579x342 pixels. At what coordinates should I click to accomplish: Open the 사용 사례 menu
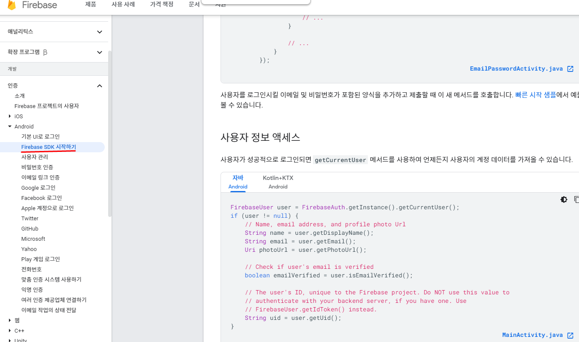123,5
